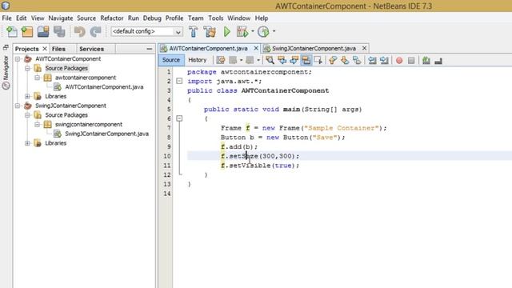The image size is (512, 288).
Task: Create a new file with the toolbar icon
Action: click(12, 32)
